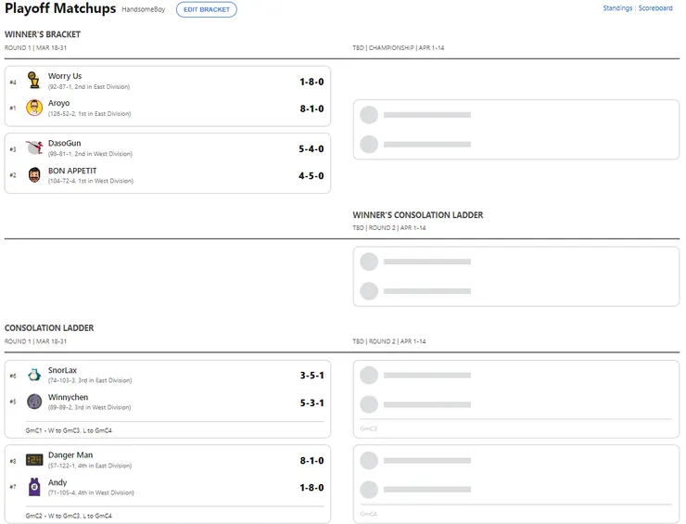Open the Scoreboard link

pos(655,8)
